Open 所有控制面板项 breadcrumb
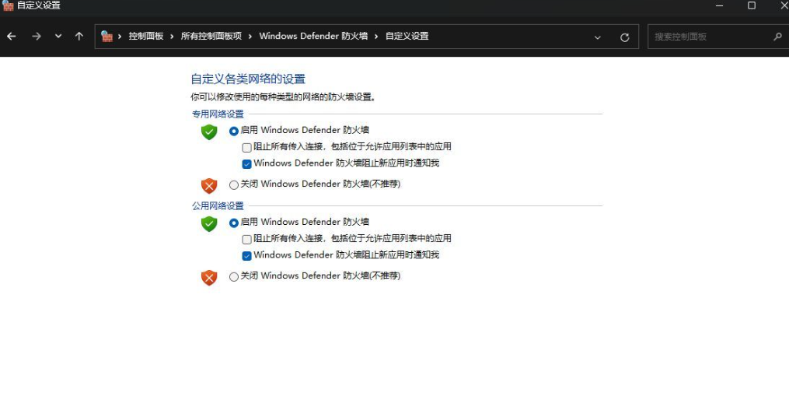 (x=211, y=37)
